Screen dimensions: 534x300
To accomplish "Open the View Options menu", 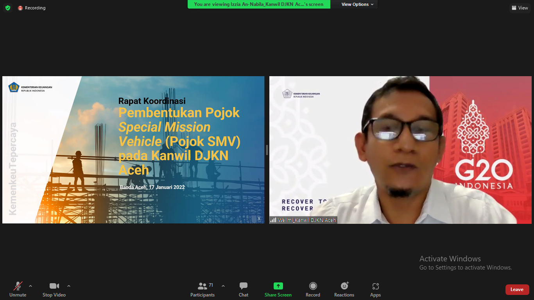I will pos(357,4).
